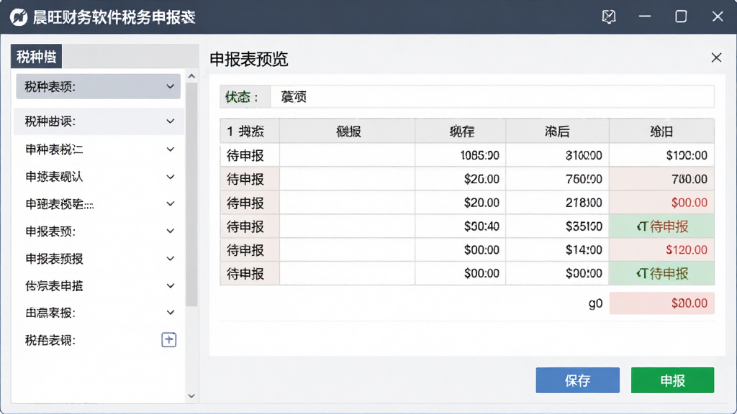Click the app logo in the title bar
This screenshot has width=737, height=414.
(x=19, y=17)
